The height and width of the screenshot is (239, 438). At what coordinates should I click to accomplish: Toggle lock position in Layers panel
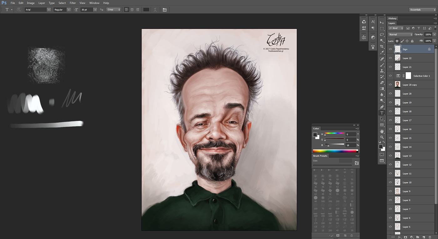tap(407, 41)
